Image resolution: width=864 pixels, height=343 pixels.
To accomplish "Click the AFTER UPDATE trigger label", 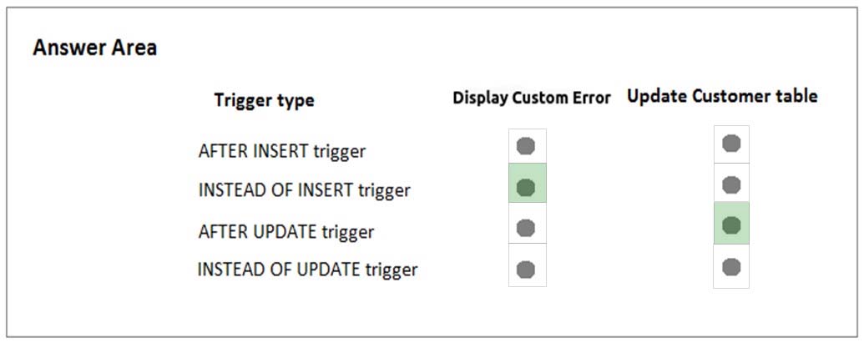I will 286,231.
